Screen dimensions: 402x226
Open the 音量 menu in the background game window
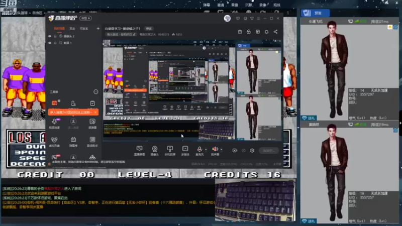pos(235,5)
